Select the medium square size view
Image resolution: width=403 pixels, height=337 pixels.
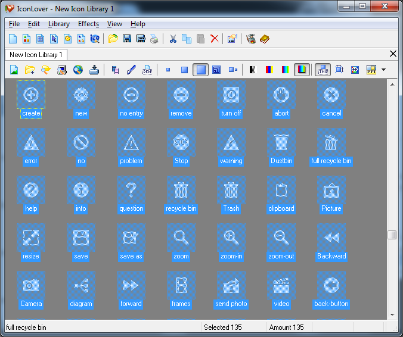point(185,70)
